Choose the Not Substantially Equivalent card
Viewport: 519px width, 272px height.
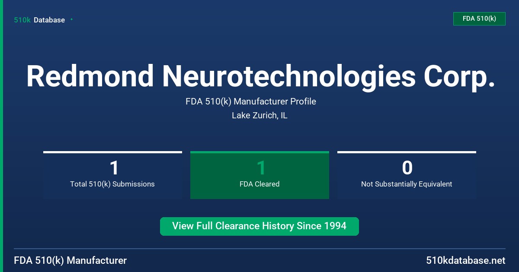point(407,175)
